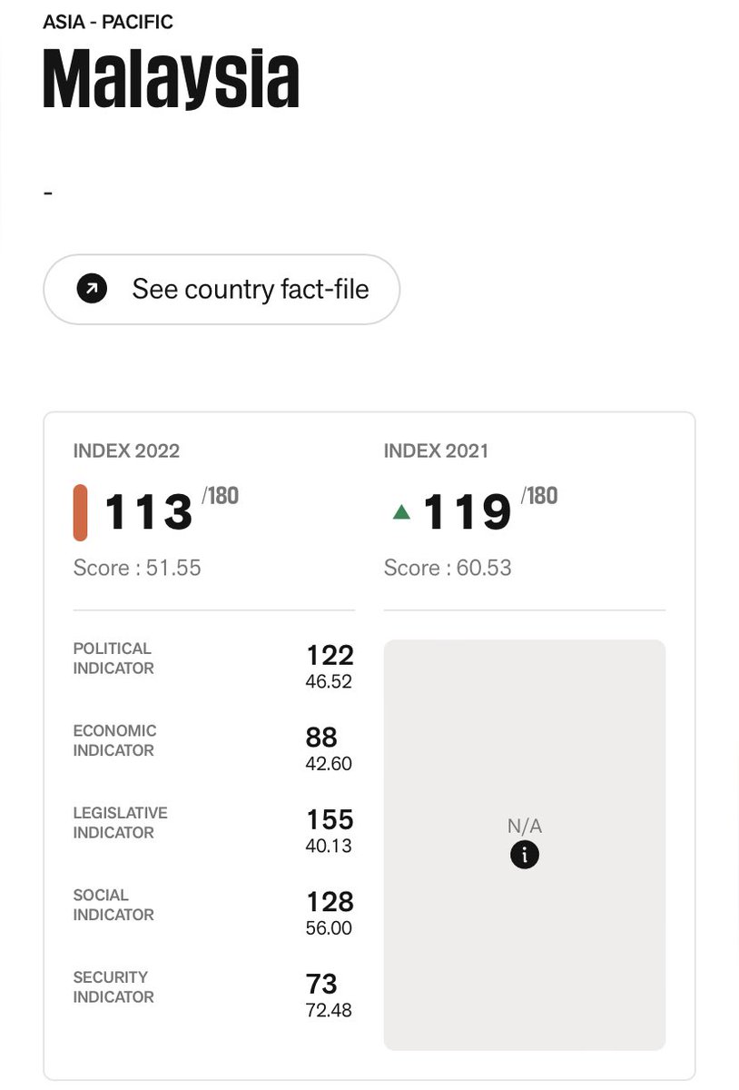Viewport: 739px width, 1090px height.
Task: Click the 2022 rank number 113
Action: pyautogui.click(x=149, y=512)
